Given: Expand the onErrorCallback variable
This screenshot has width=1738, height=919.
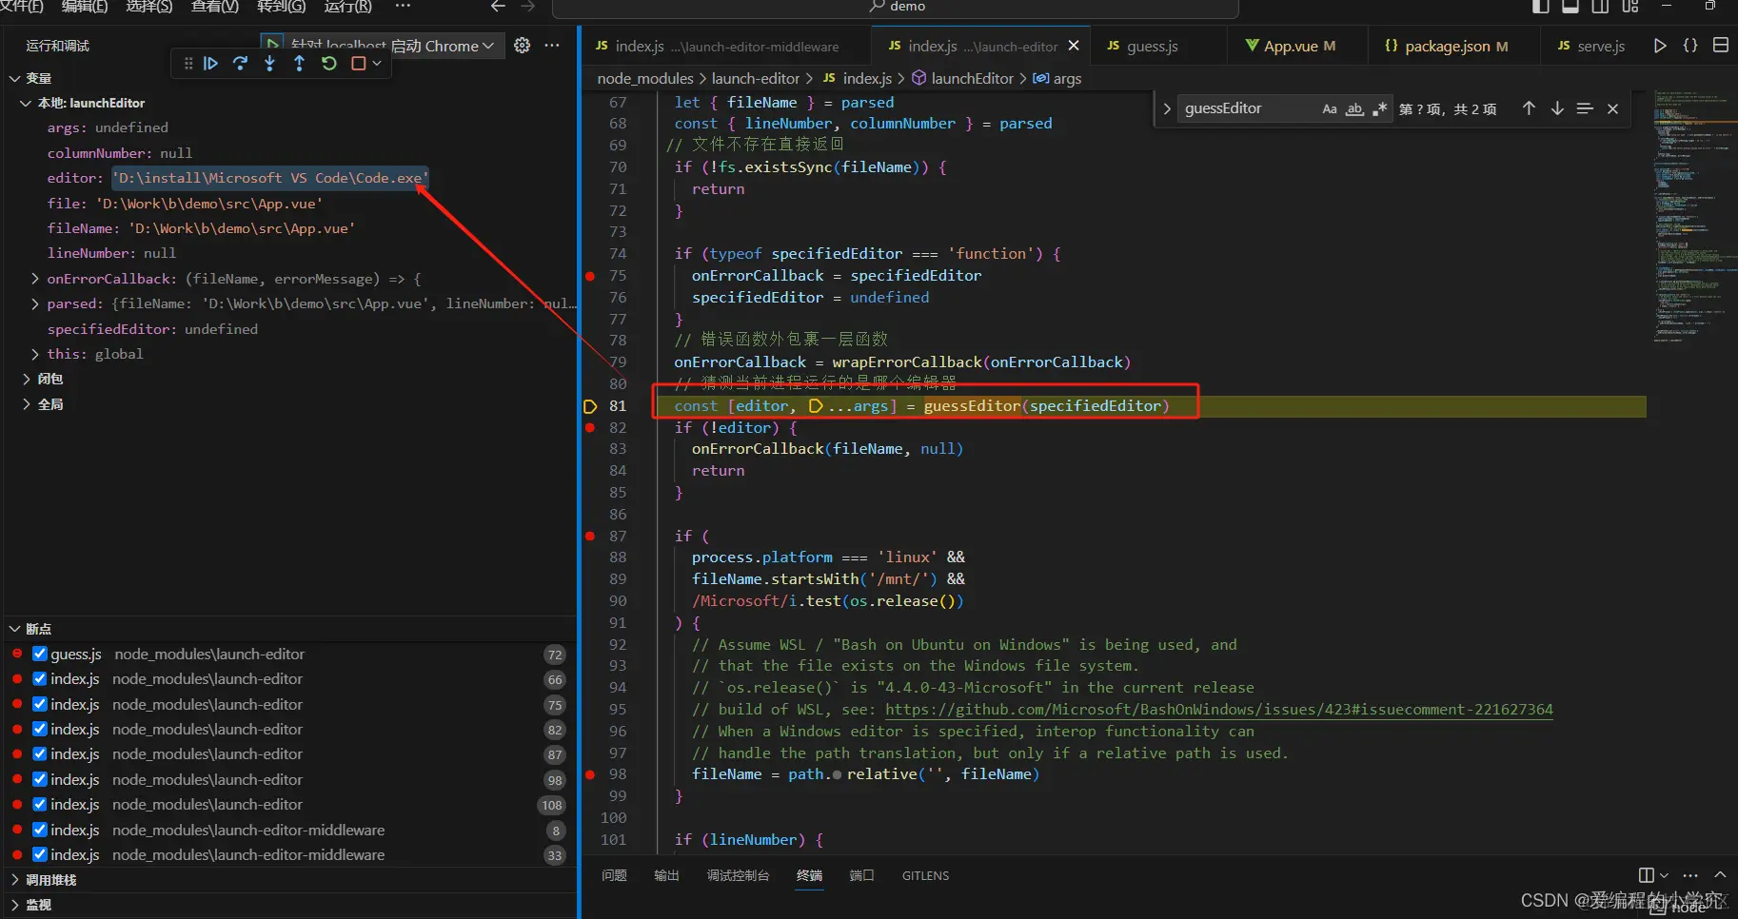Looking at the screenshot, I should (35, 279).
